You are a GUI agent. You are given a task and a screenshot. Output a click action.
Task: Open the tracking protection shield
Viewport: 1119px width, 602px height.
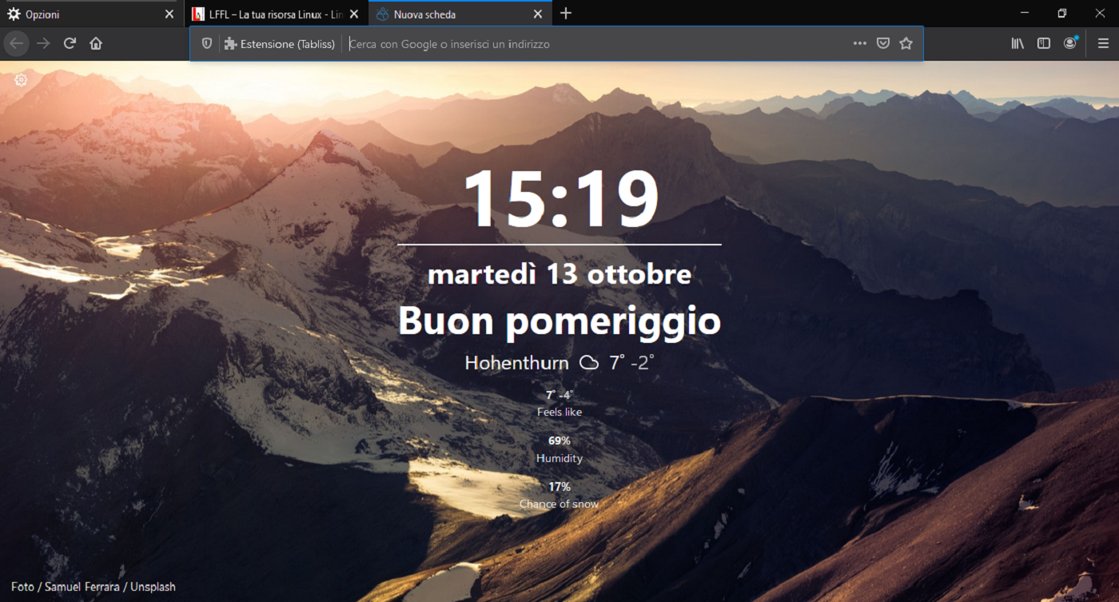click(x=206, y=42)
